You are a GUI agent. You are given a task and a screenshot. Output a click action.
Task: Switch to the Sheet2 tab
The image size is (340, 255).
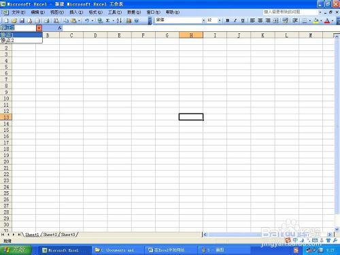pos(50,235)
